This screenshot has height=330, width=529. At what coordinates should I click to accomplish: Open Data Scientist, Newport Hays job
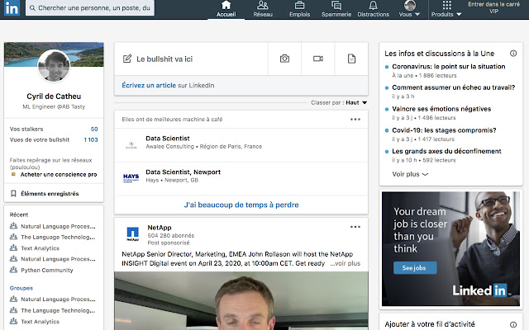183,172
